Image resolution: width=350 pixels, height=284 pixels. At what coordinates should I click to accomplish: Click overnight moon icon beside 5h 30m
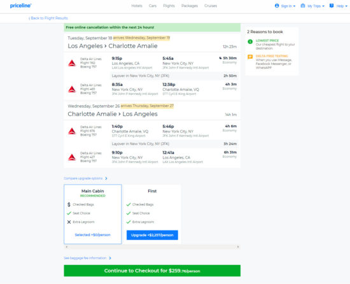(221, 58)
